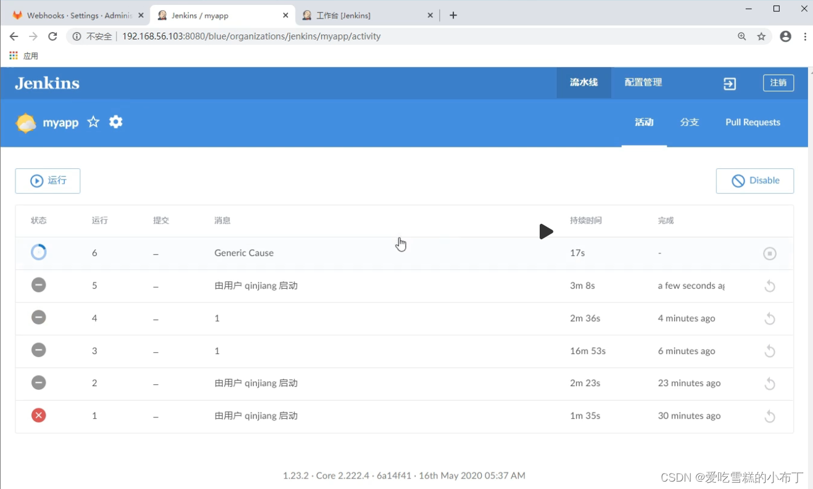Open myapp pipeline settings gear
Viewport: 813px width, 489px height.
pos(116,122)
